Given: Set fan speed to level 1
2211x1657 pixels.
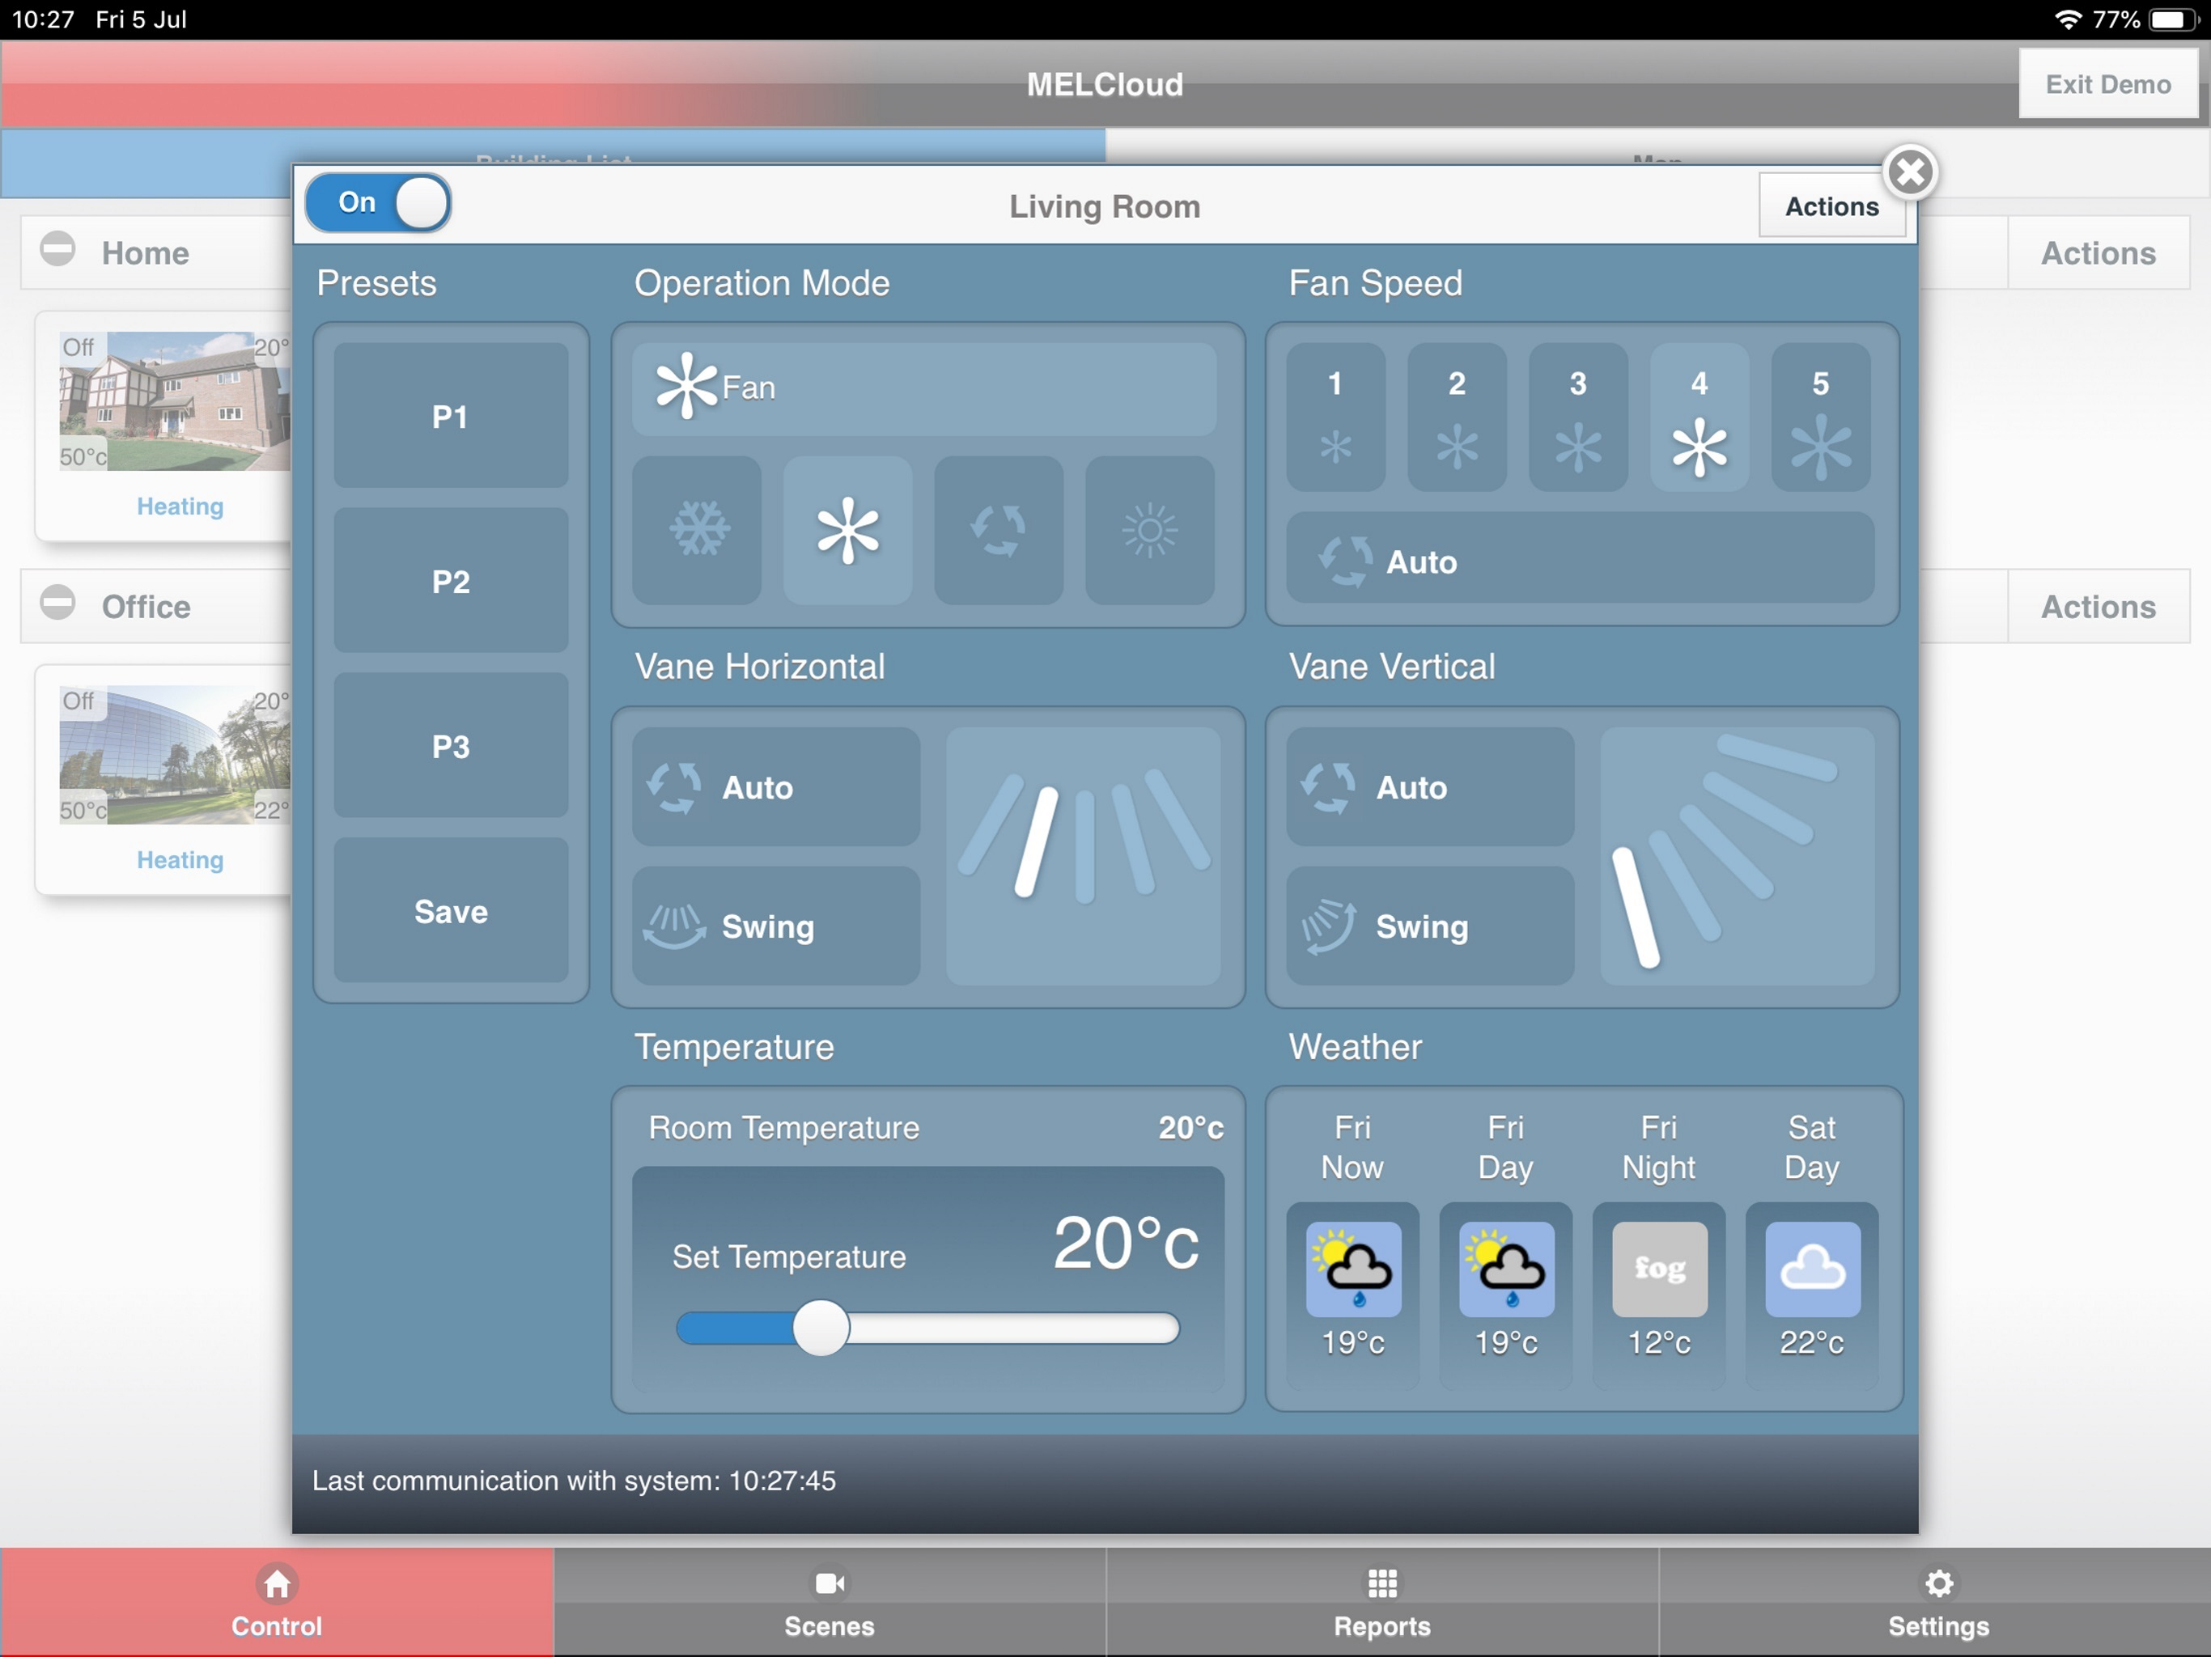Looking at the screenshot, I should (1335, 417).
